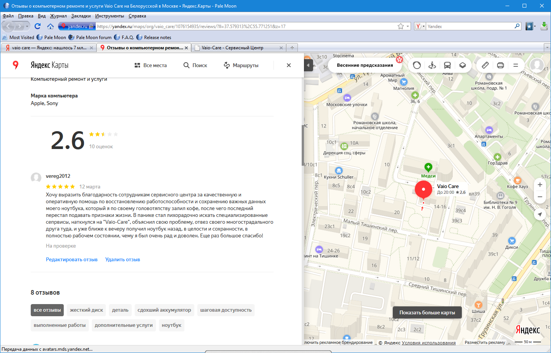Filter reviews by 'деталь' tag

(120, 310)
